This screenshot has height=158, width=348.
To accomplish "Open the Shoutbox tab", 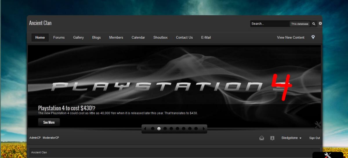I will 160,37.
